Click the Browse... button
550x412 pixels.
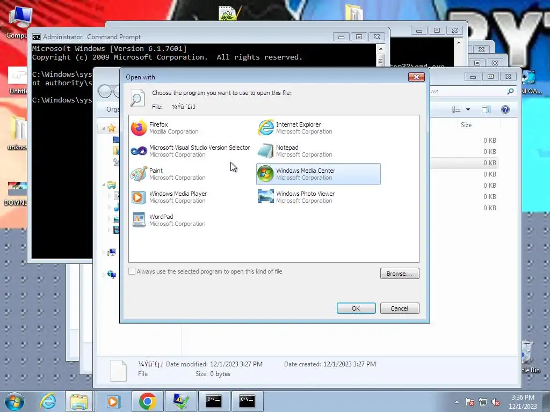point(400,274)
